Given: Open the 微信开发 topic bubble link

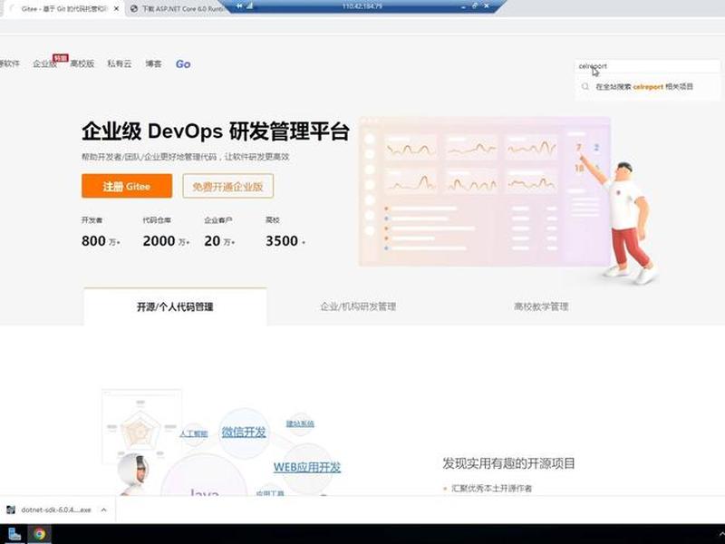Looking at the screenshot, I should tap(244, 432).
